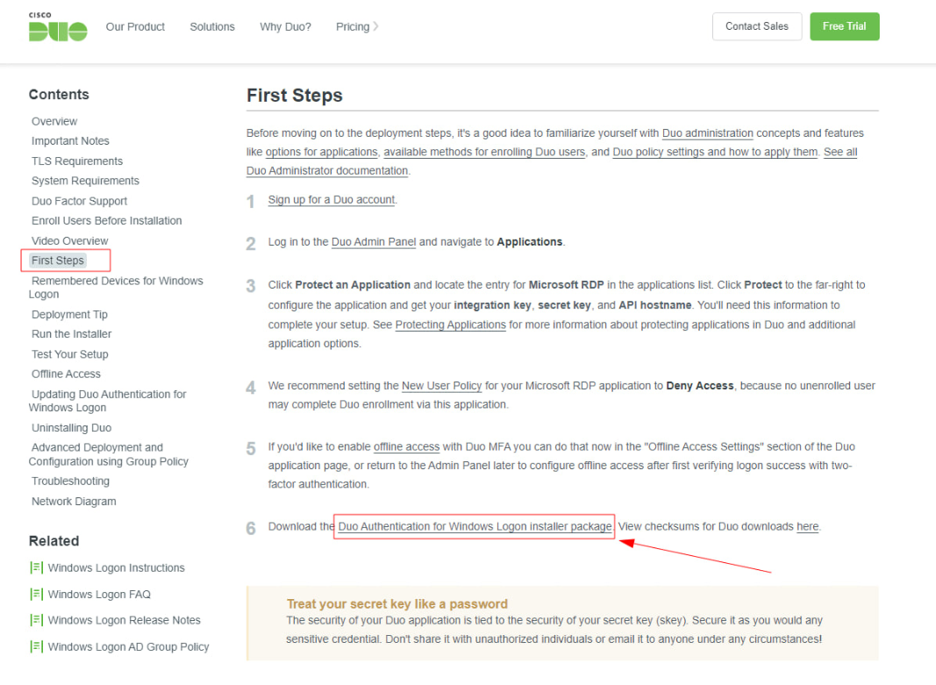Open Updating Duo Authentication for Windows Logon
Image resolution: width=936 pixels, height=685 pixels.
[x=107, y=401]
